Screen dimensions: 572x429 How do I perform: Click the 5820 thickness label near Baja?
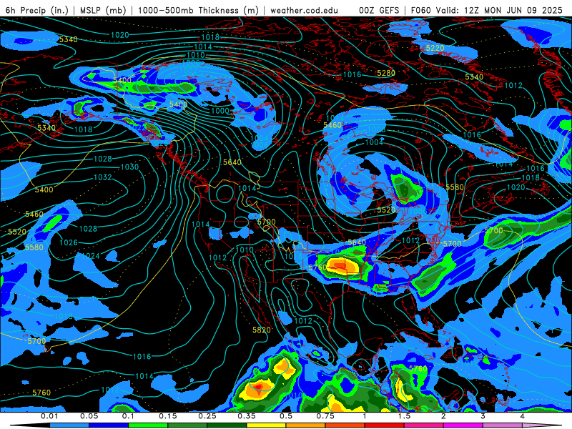[262, 330]
